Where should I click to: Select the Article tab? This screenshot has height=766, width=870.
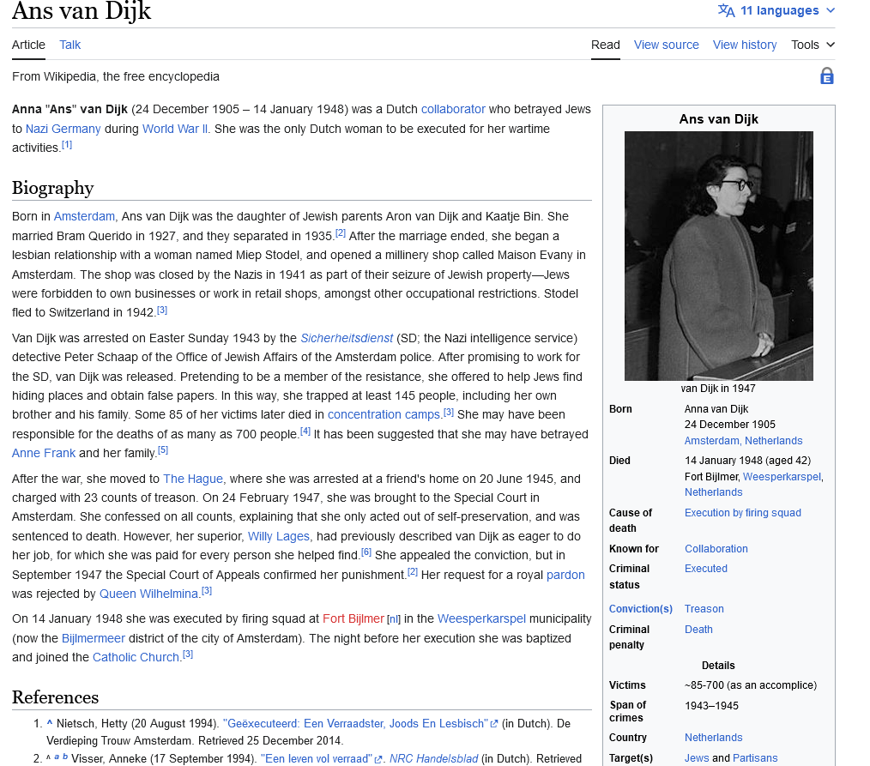29,45
